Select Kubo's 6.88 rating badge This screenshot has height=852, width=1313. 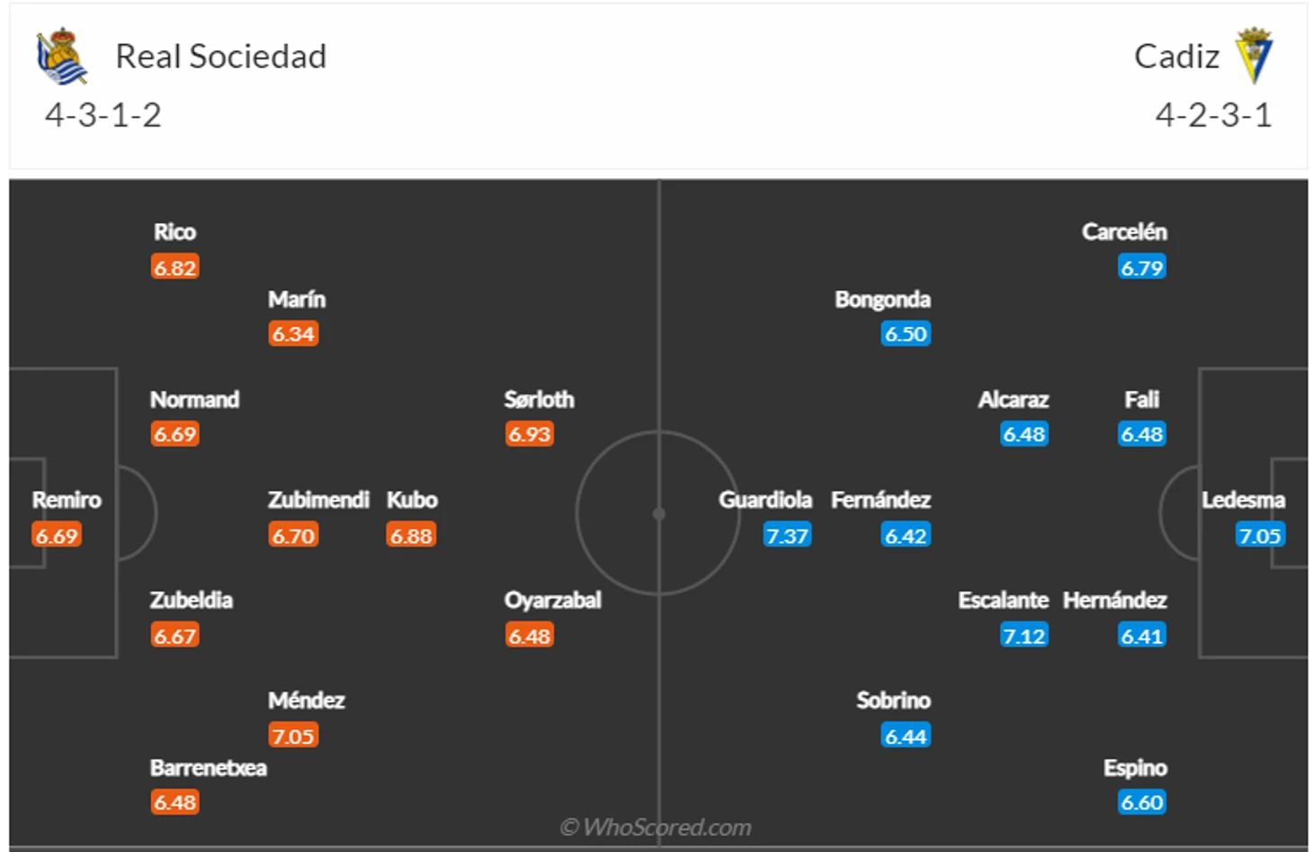click(411, 536)
